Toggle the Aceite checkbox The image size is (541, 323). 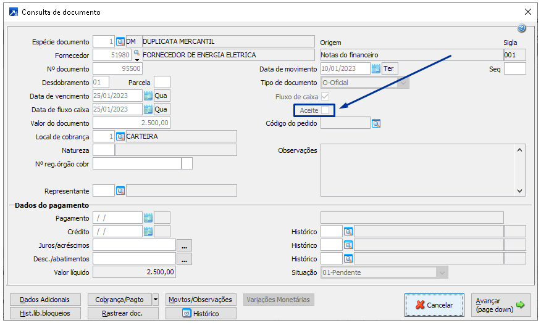click(x=325, y=110)
